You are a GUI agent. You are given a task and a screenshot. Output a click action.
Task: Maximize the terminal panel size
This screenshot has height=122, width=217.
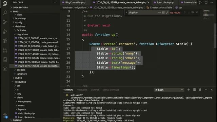(206, 90)
